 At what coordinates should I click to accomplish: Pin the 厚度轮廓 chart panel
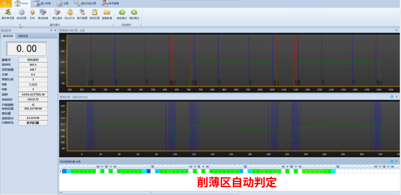coord(397,97)
